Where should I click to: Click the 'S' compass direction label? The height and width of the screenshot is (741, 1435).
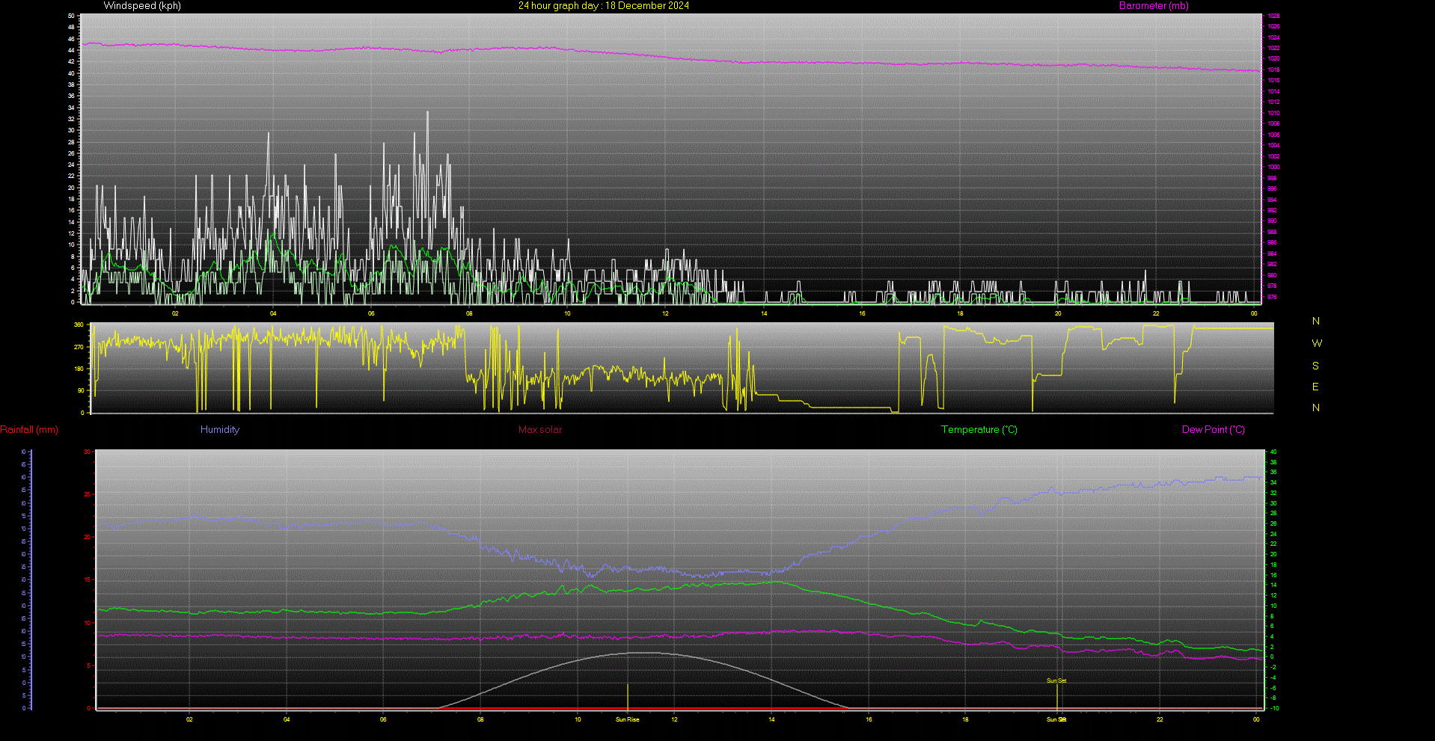1315,366
